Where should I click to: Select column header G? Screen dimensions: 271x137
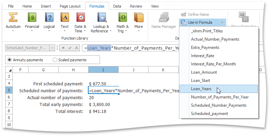(43, 70)
